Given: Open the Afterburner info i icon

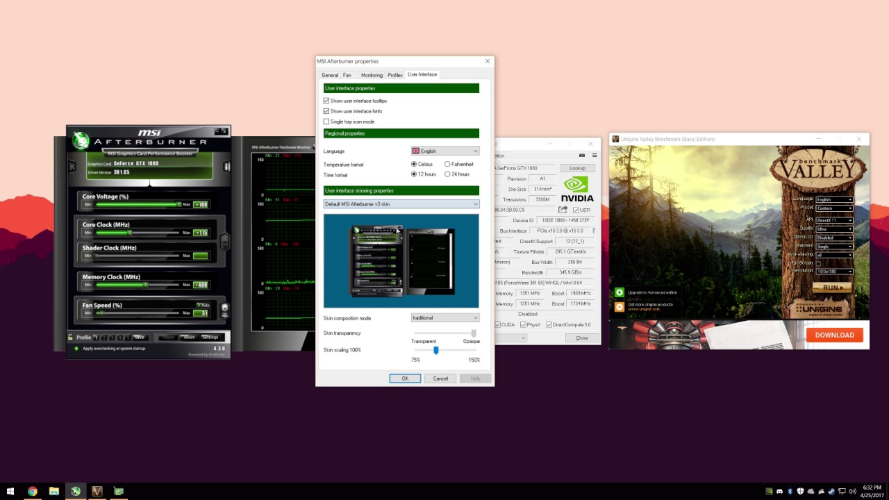Looking at the screenshot, I should [x=226, y=167].
